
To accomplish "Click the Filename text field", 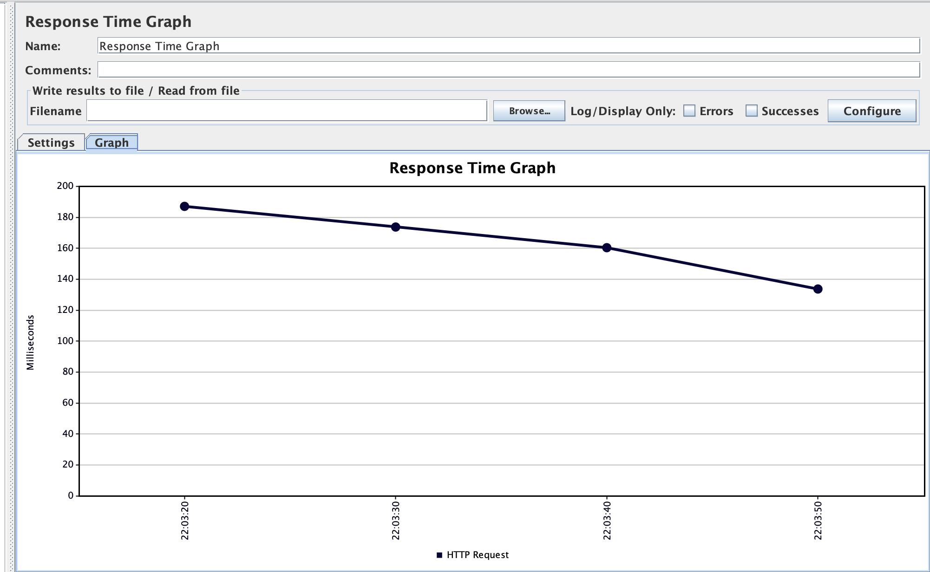I will [x=287, y=111].
